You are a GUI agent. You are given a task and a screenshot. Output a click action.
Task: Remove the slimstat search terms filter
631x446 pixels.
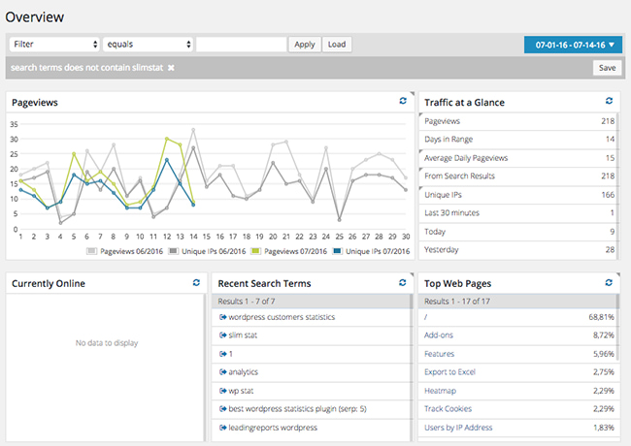click(x=171, y=68)
